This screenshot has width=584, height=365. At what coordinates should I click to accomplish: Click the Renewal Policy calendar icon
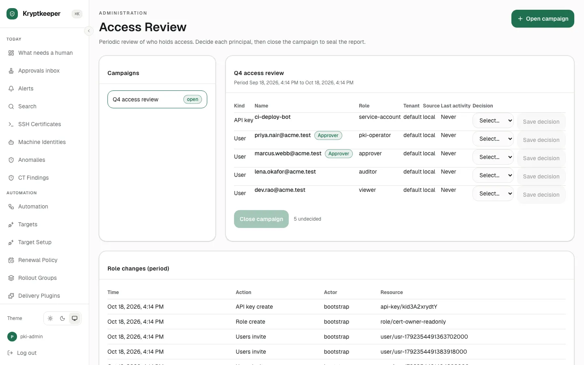11,260
